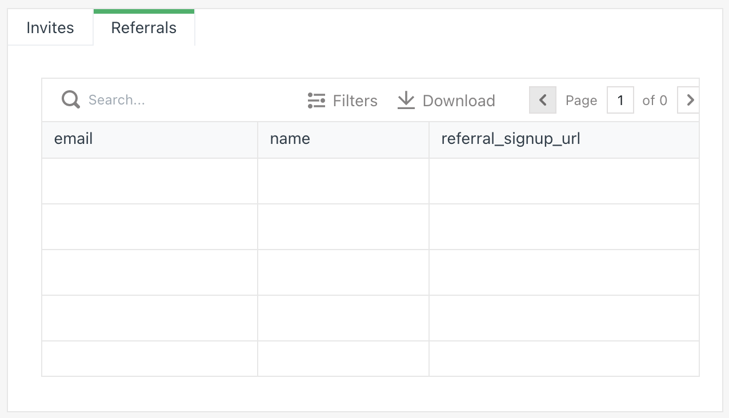This screenshot has width=729, height=418.
Task: Select the Referrals tab
Action: tap(143, 27)
